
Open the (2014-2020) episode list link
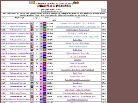(x=104, y=10)
